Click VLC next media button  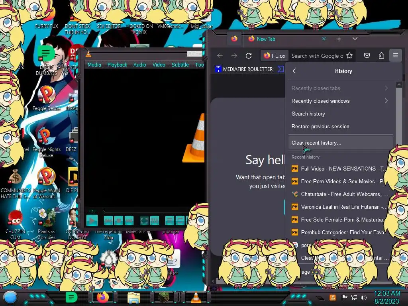pos(129,221)
